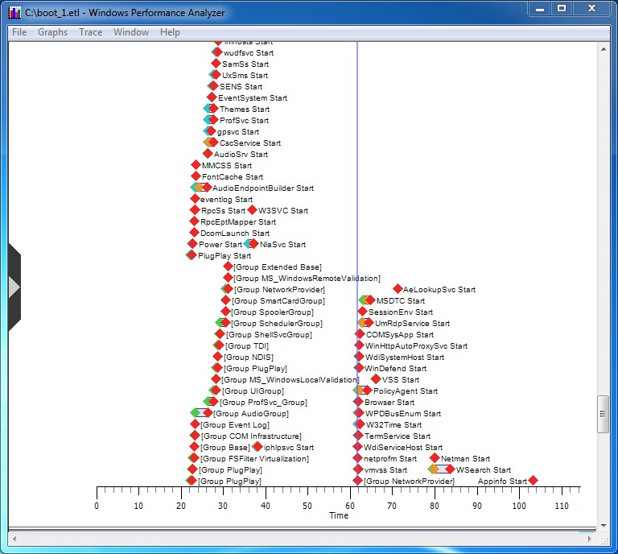Open the Window menu
618x554 pixels.
131,32
